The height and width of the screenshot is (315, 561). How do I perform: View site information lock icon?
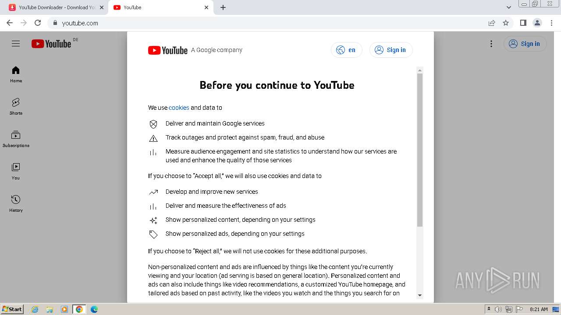click(55, 23)
